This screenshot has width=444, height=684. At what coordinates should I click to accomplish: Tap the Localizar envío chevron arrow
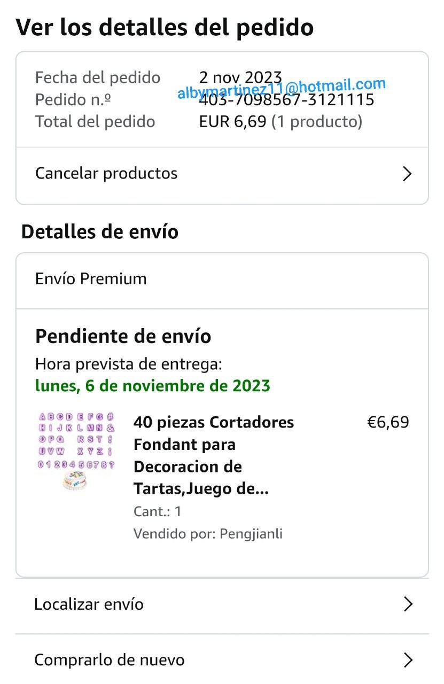[408, 604]
